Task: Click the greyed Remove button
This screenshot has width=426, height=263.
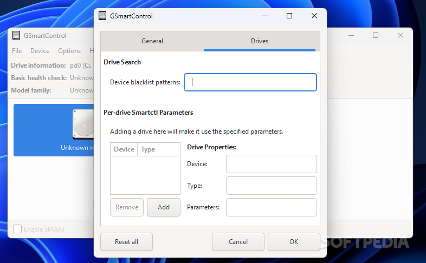Action: [x=127, y=207]
